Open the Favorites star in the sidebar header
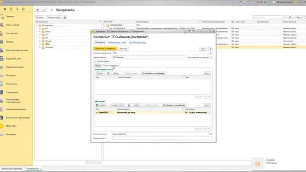The width and height of the screenshot is (306, 172). pos(5,9)
